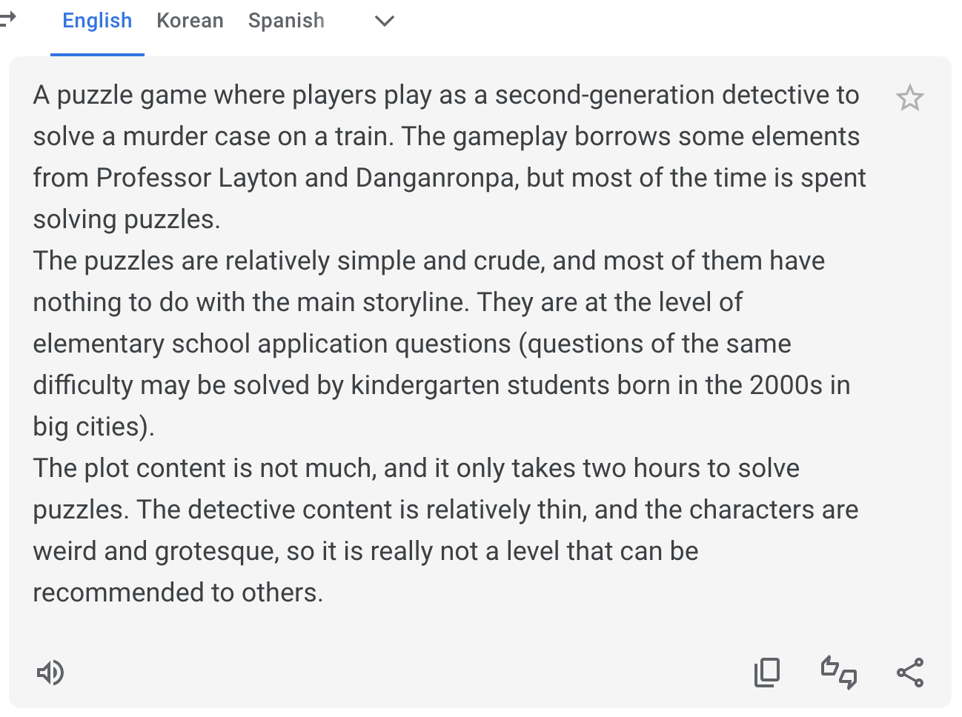Share the translation
This screenshot has width=962, height=717.
click(909, 673)
